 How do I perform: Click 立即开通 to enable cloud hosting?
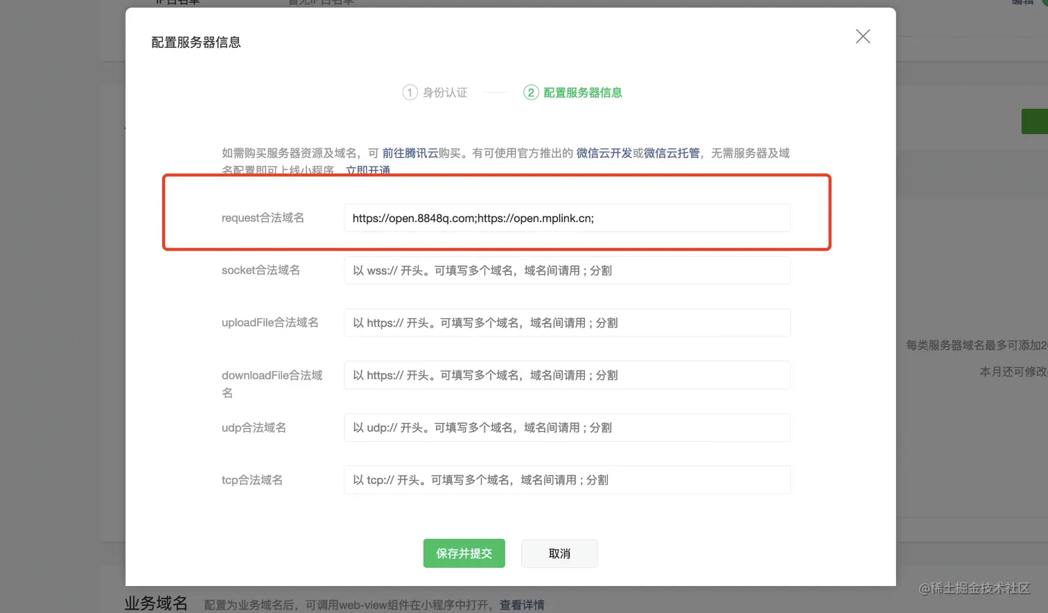point(368,170)
